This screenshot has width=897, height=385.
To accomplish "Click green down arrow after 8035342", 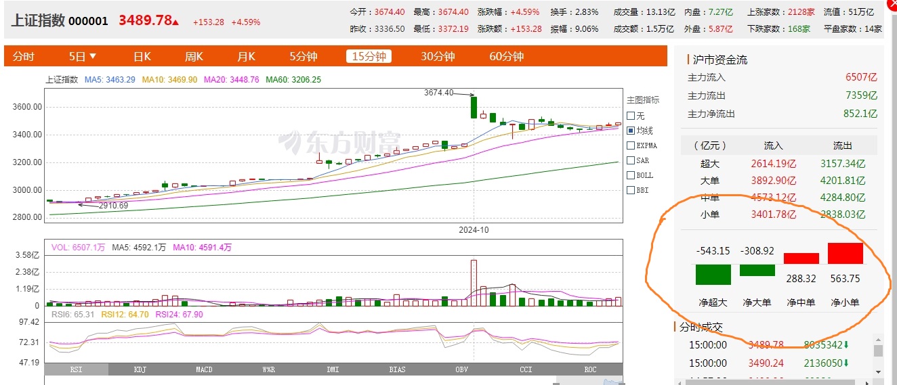I will (x=846, y=345).
